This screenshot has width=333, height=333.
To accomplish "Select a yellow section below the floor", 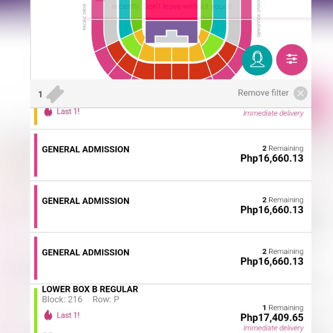I will pos(163,54).
